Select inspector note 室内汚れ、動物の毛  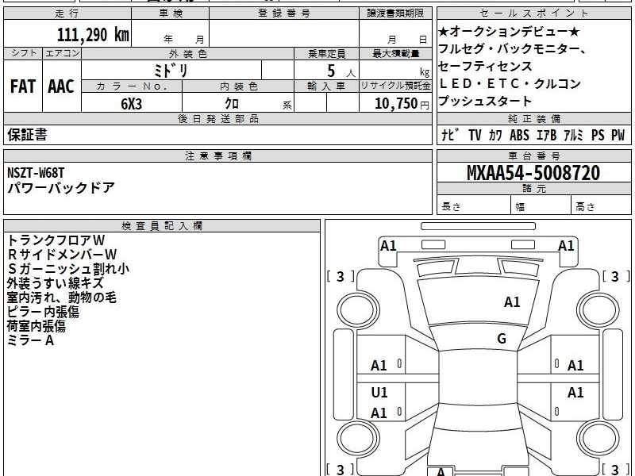(x=62, y=297)
